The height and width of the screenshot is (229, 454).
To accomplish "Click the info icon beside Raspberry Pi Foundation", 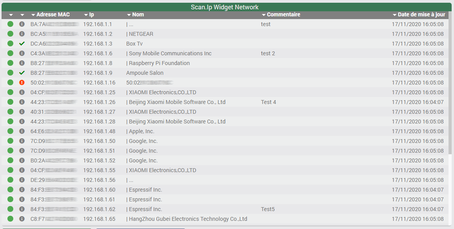I will click(x=22, y=63).
